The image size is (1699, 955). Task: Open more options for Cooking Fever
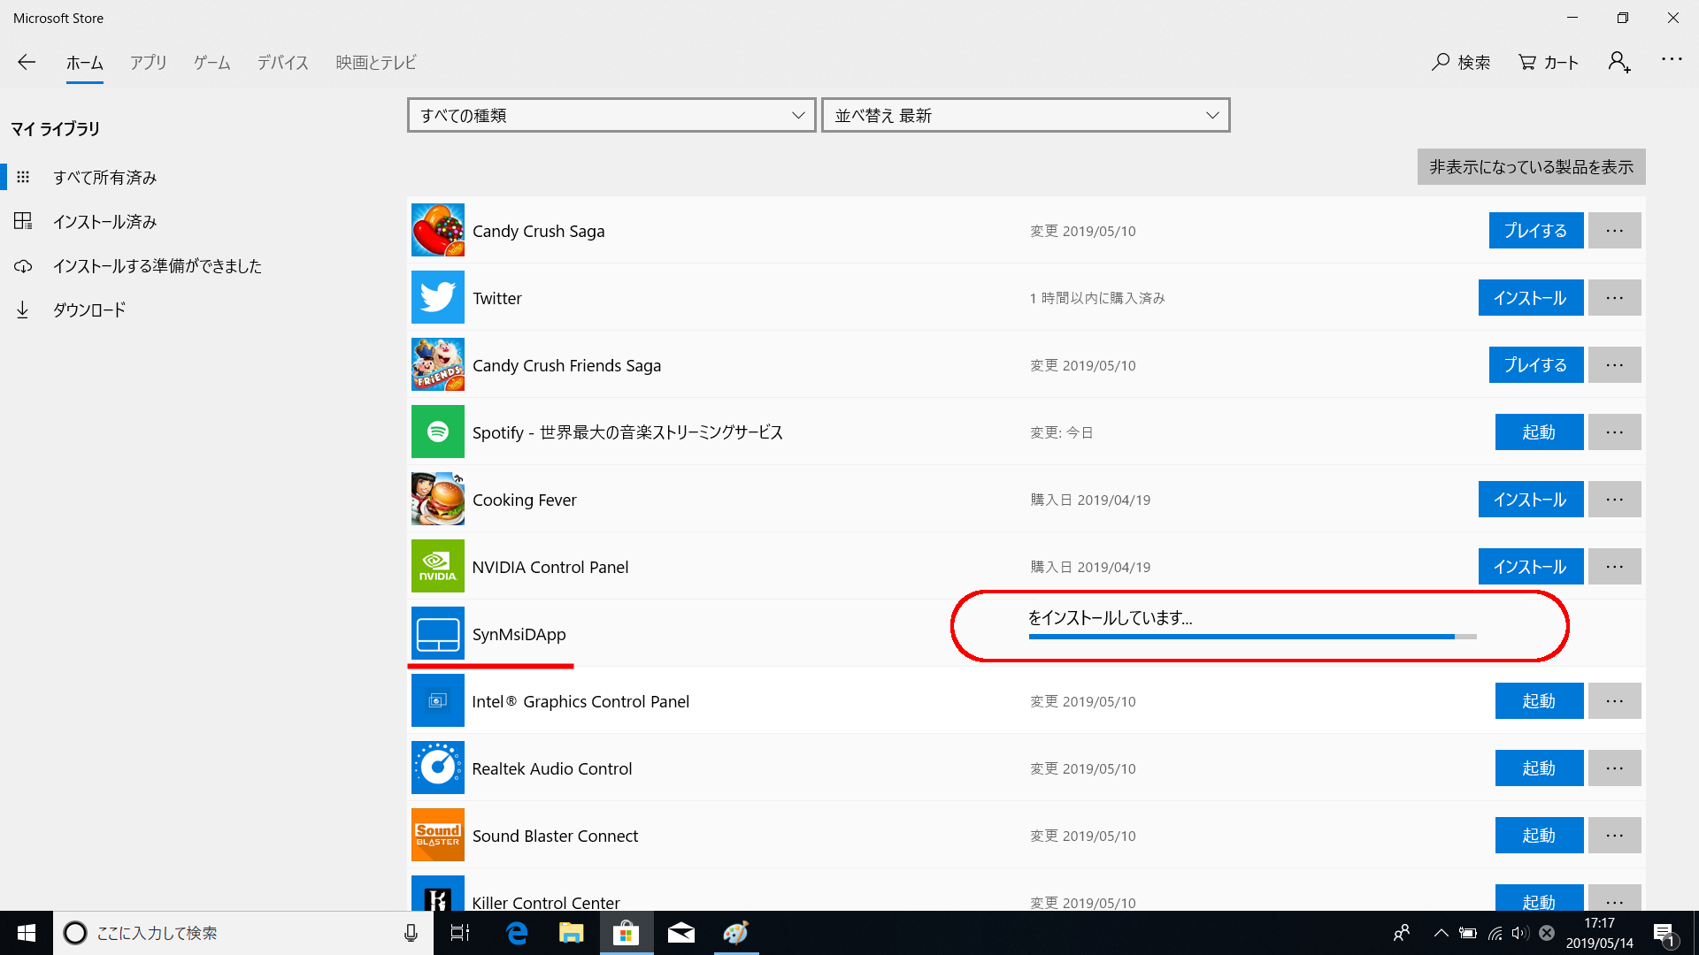pos(1615,500)
